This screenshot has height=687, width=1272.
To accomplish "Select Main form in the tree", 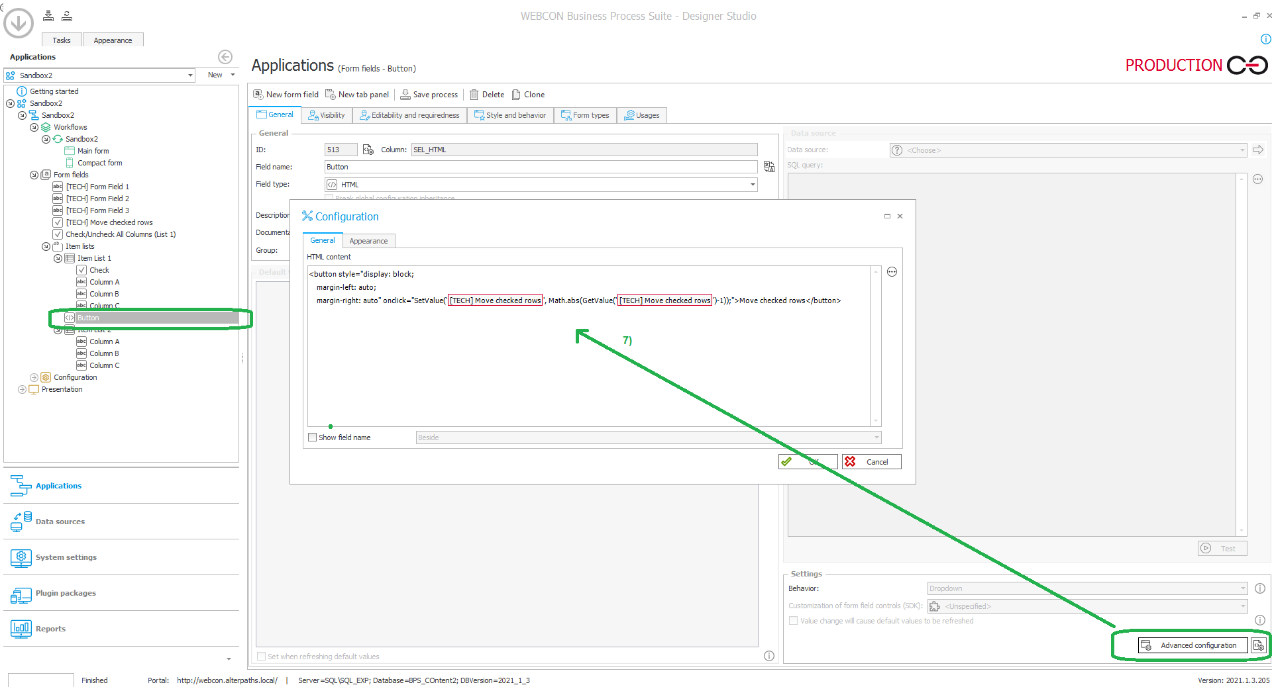I will [x=93, y=151].
